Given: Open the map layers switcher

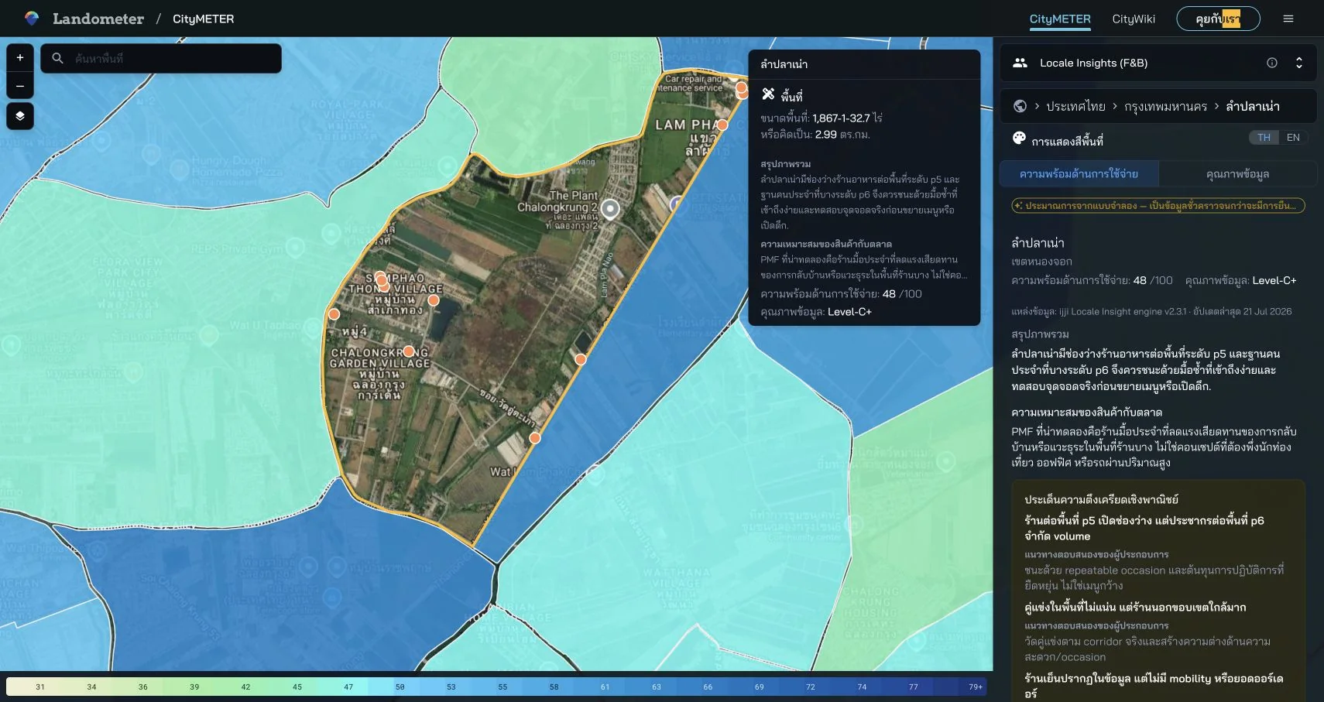Looking at the screenshot, I should (x=20, y=116).
